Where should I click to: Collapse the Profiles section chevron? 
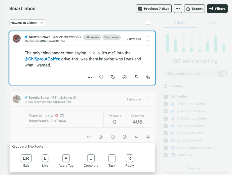227,86
